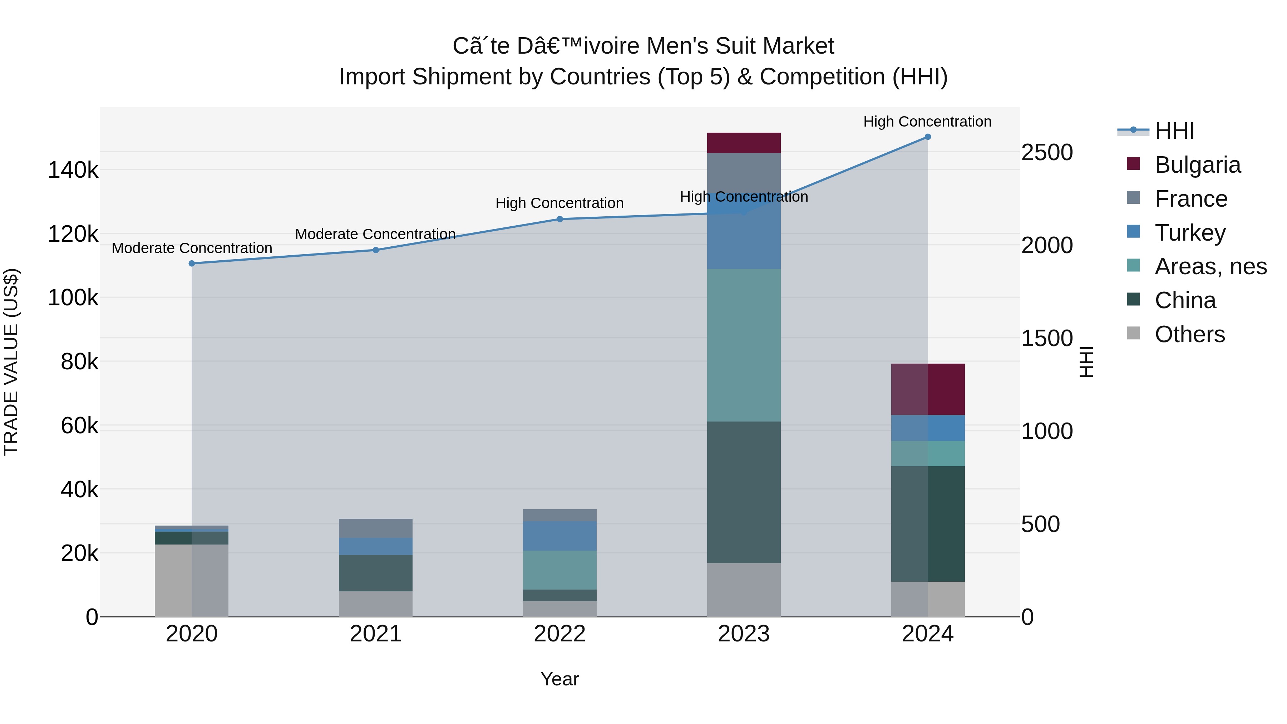Click the 2020 Moderate Concentration annotation
The width and height of the screenshot is (1287, 724).
click(192, 248)
